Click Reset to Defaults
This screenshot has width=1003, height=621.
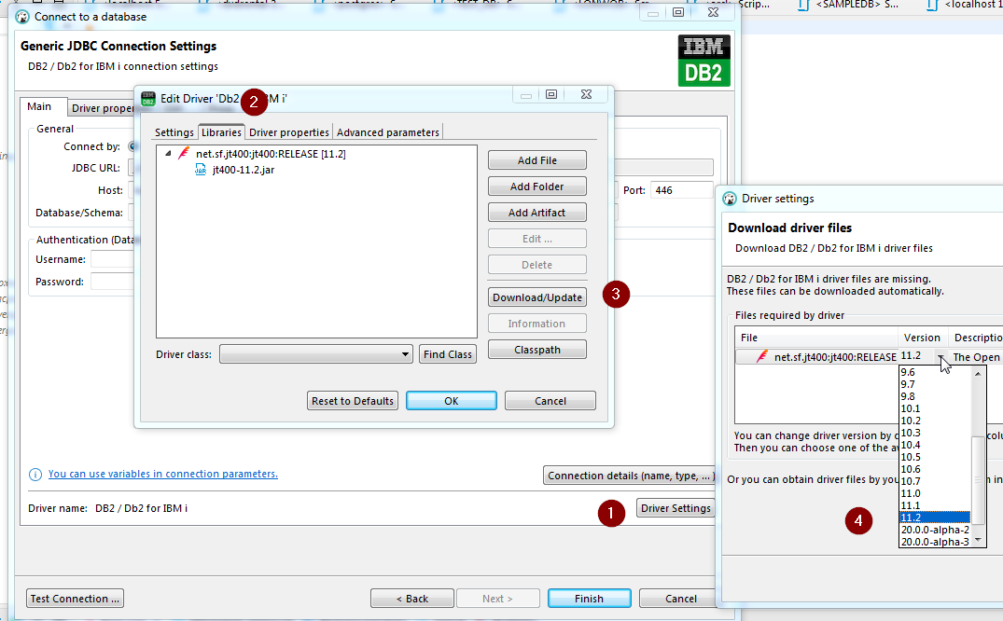353,401
